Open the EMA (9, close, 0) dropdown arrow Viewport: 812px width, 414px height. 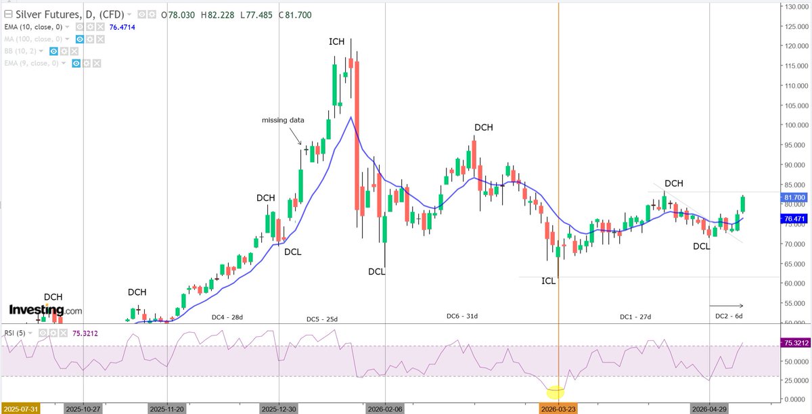[x=64, y=63]
